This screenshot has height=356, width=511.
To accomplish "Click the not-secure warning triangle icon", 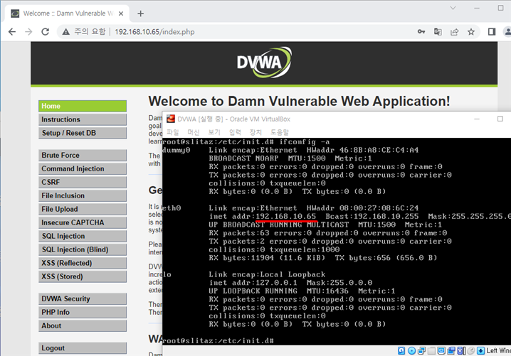I will tap(65, 31).
